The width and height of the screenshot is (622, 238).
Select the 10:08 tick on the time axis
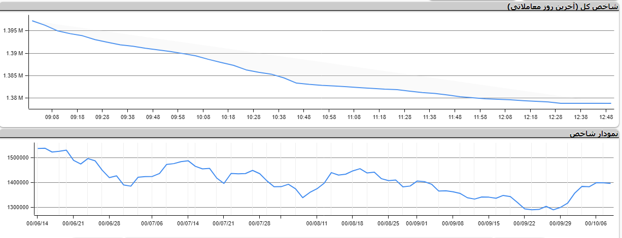[203, 117]
